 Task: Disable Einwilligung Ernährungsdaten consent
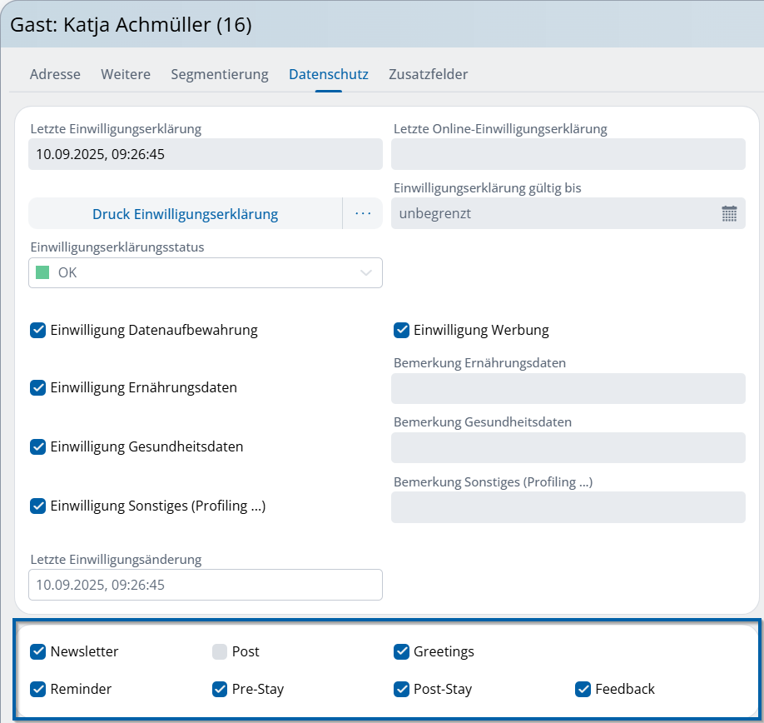(37, 387)
